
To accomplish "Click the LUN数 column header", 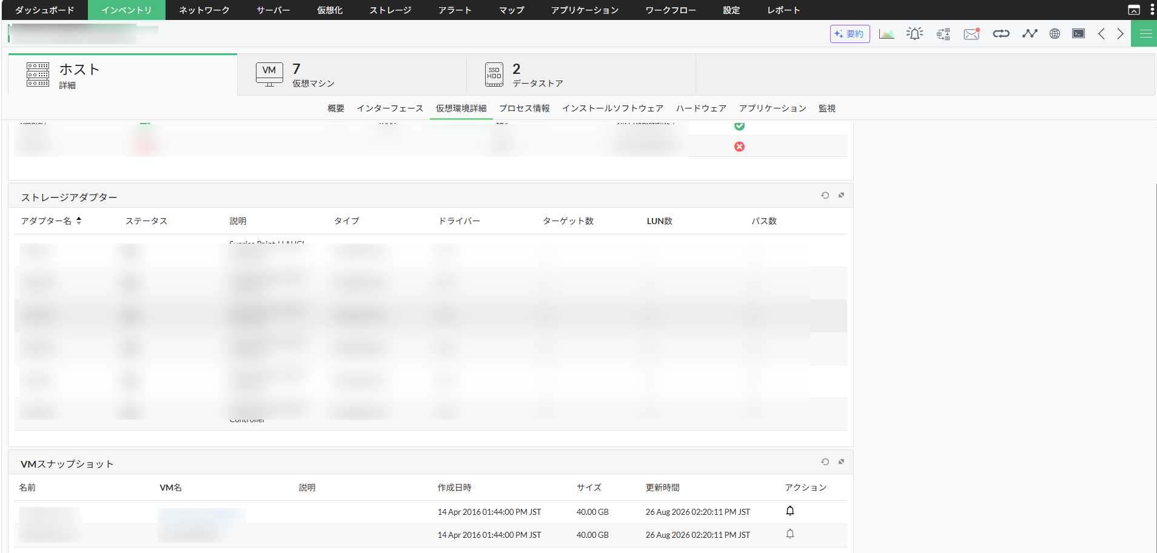I will [660, 221].
